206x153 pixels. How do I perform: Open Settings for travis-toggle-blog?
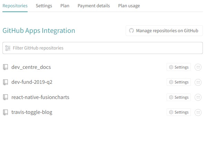coord(179,112)
